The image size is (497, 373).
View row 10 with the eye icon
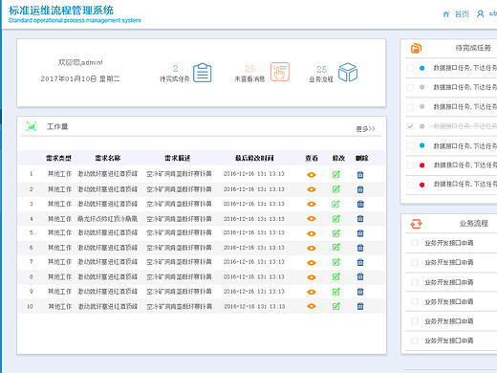(x=312, y=306)
